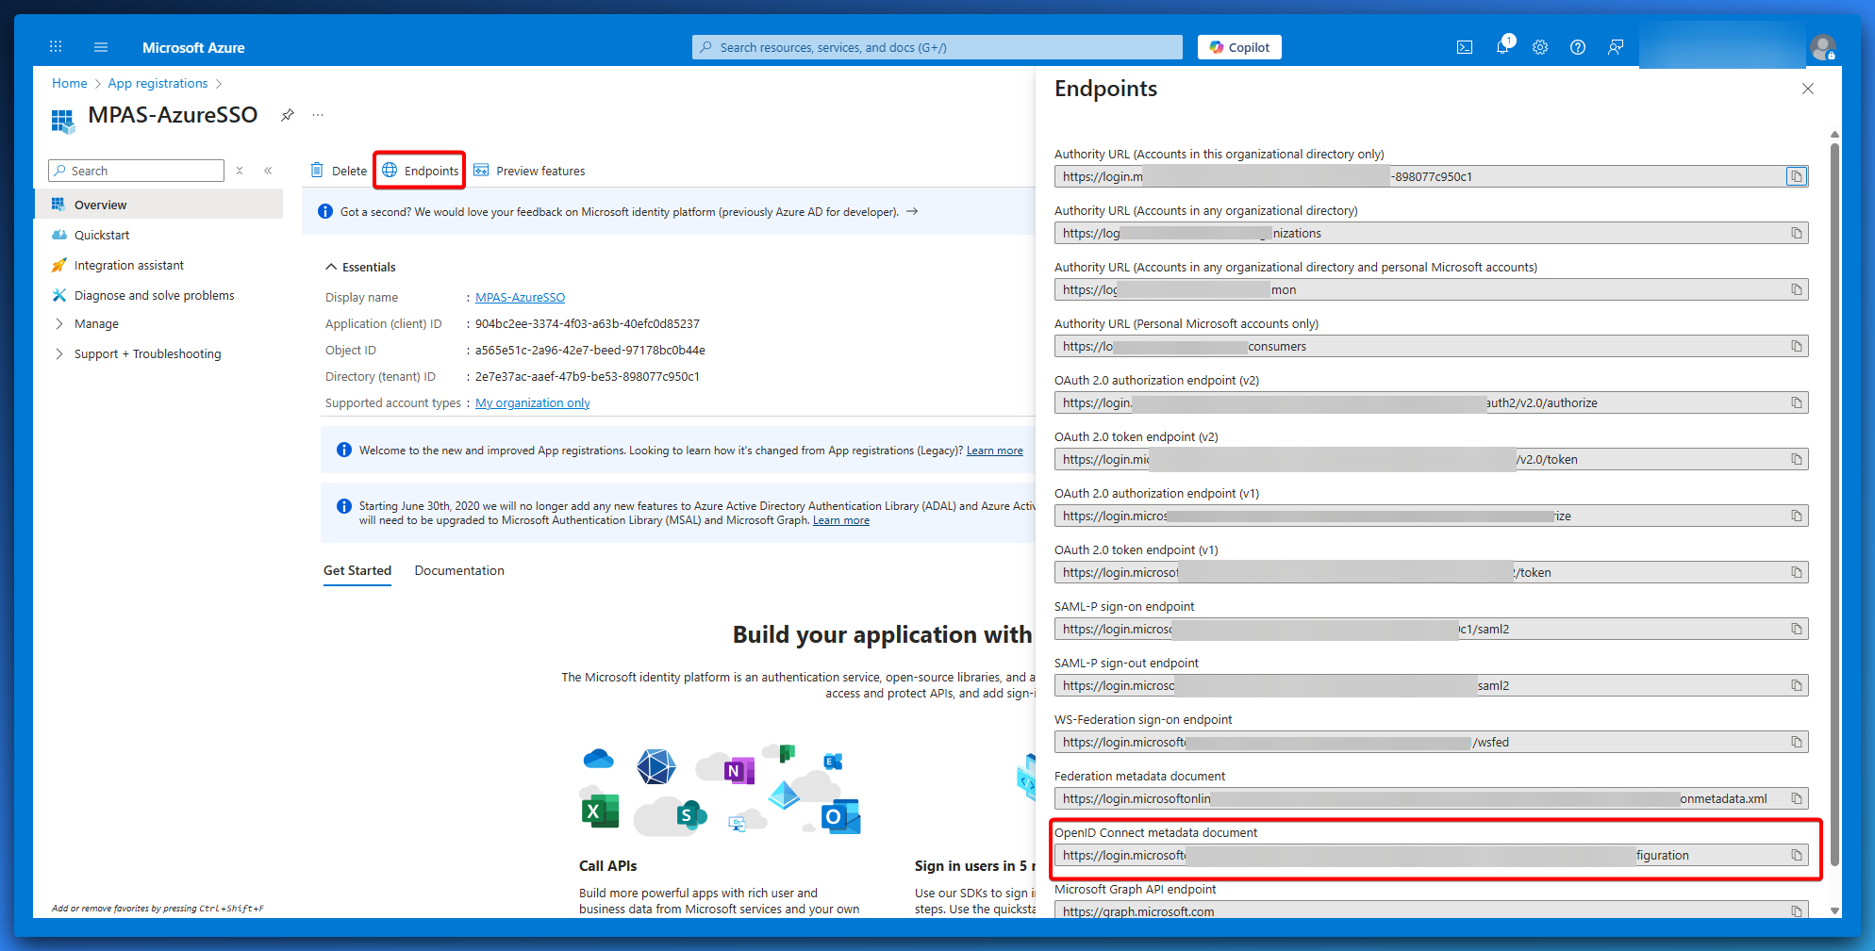
Task: Copy OAuth 2.0 token endpoint (v1)
Action: [1797, 572]
